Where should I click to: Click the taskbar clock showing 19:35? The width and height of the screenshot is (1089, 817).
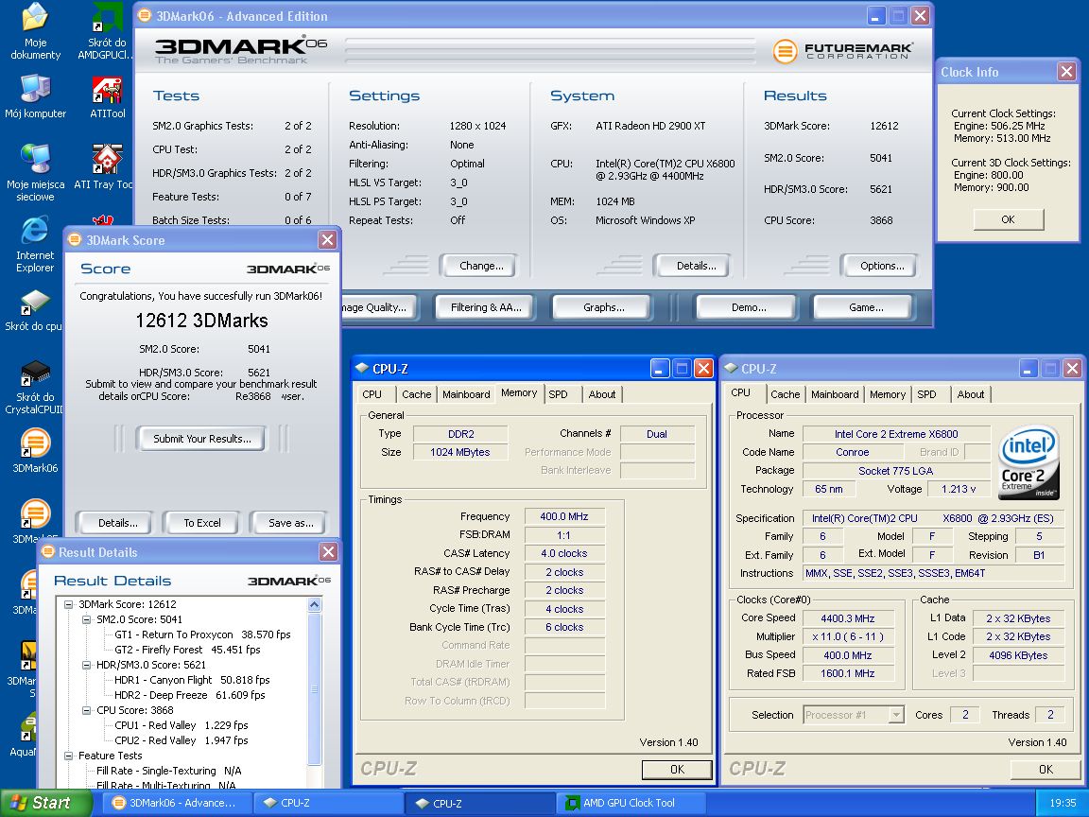click(1062, 803)
